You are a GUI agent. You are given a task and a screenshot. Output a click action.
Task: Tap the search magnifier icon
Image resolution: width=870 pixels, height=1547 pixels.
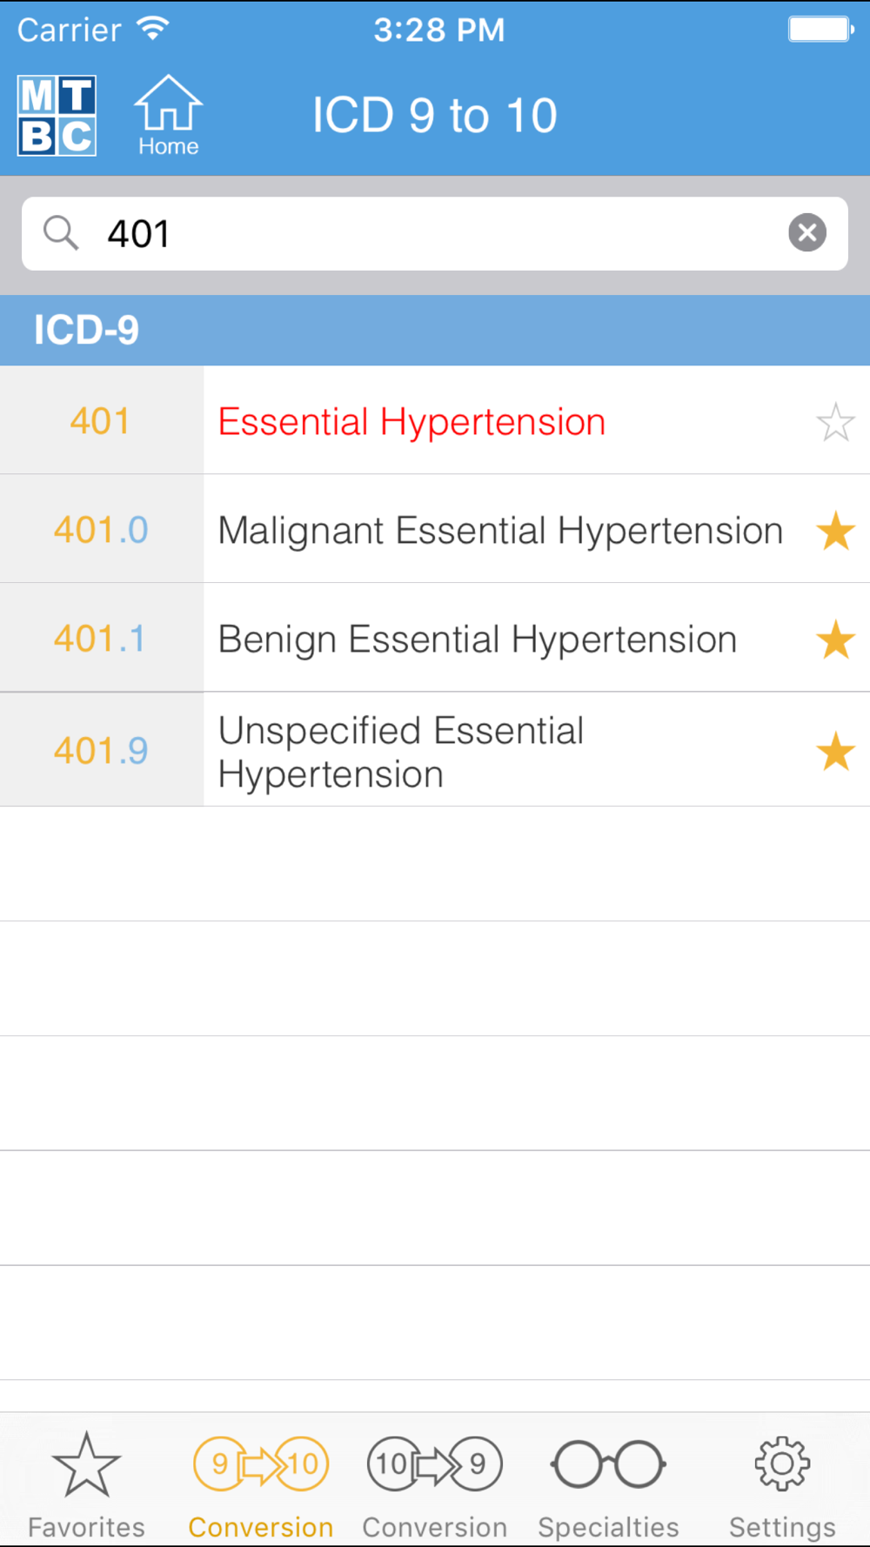tap(61, 233)
